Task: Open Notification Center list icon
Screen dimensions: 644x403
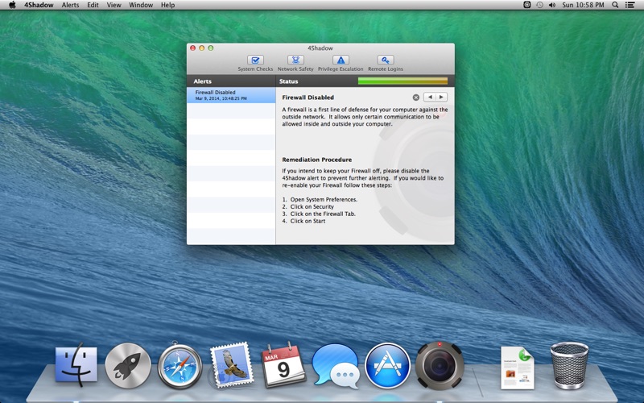Action: click(x=630, y=5)
